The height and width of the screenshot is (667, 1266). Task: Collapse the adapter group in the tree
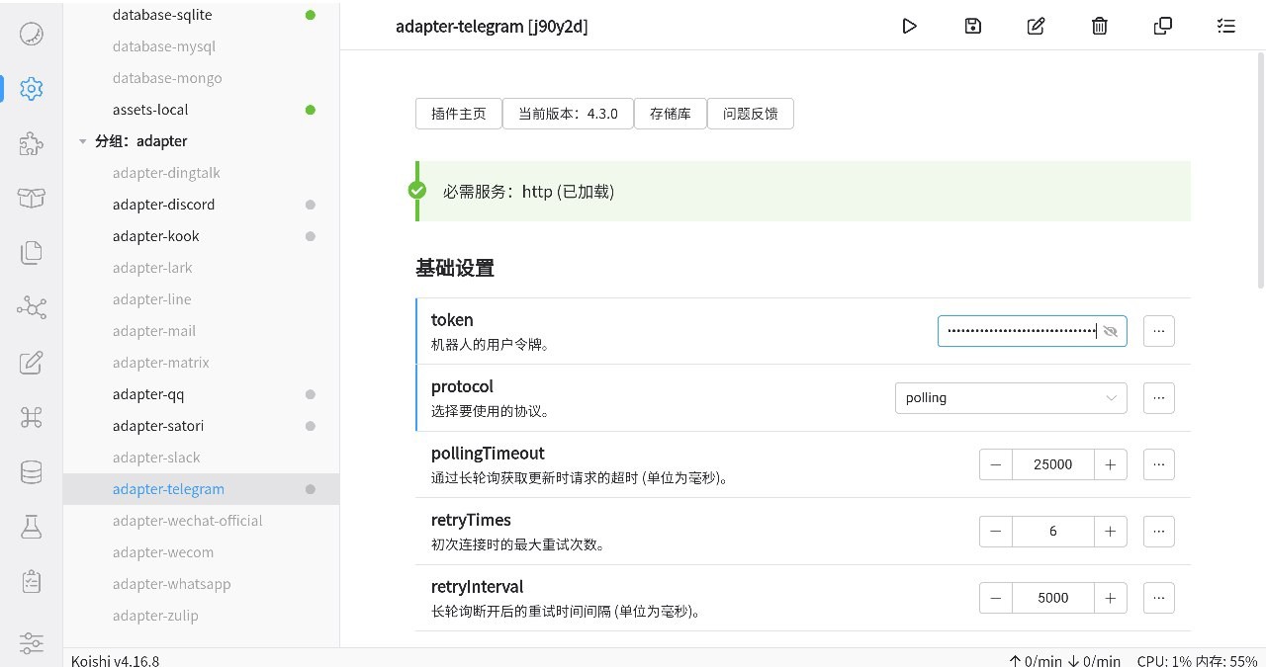click(x=83, y=141)
